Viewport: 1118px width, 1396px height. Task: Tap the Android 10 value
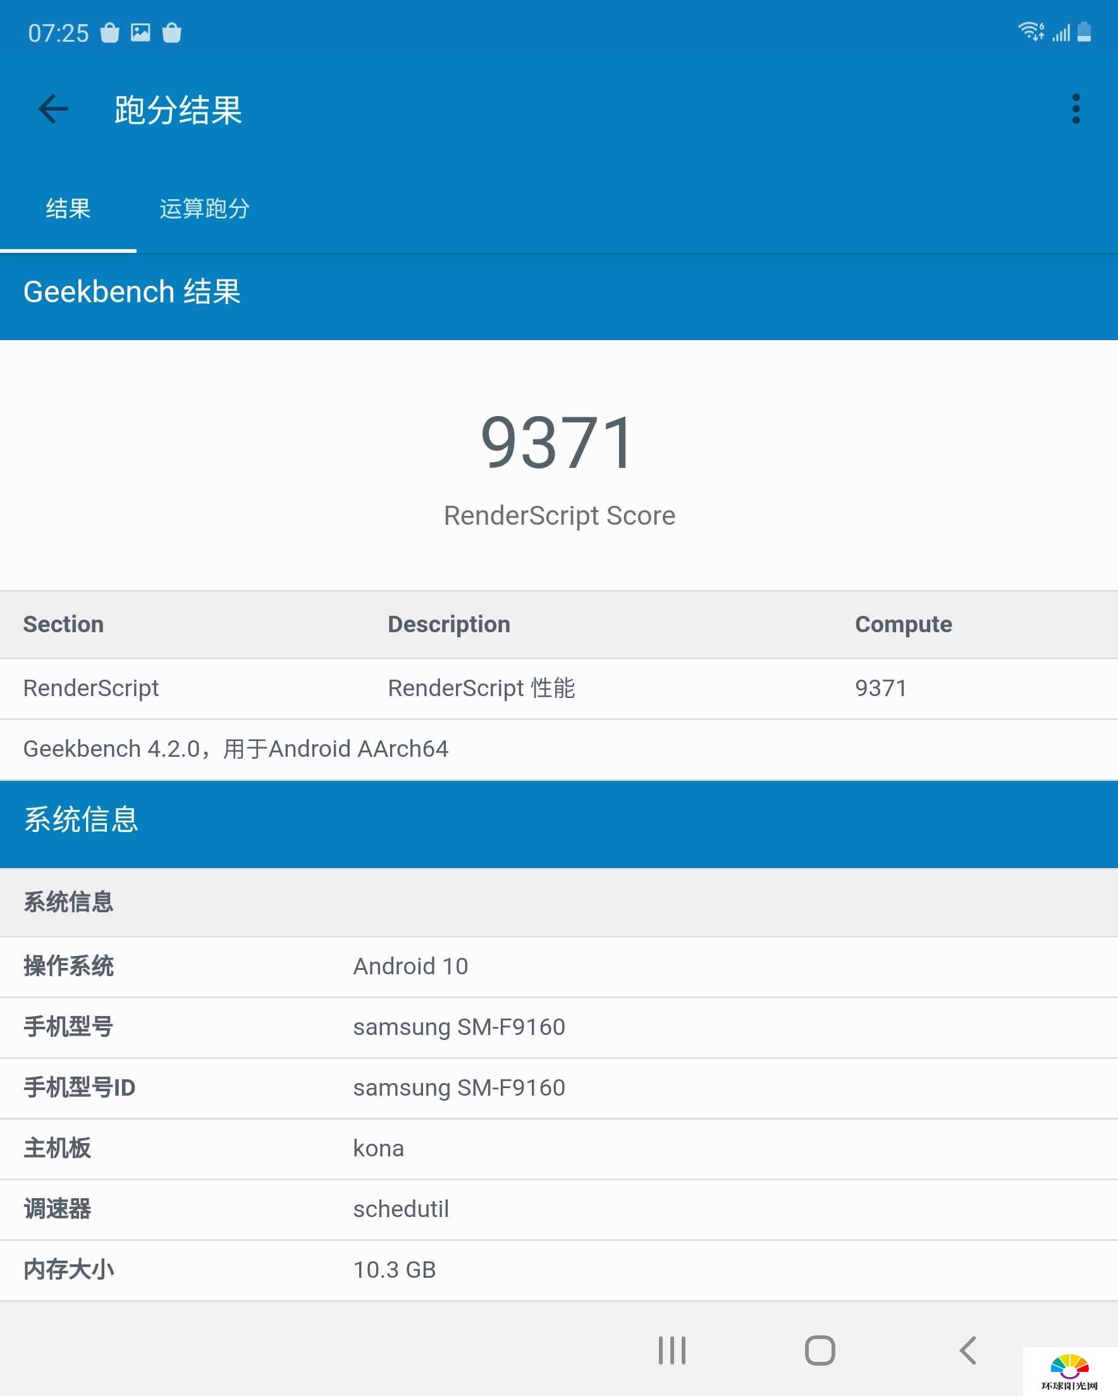410,966
